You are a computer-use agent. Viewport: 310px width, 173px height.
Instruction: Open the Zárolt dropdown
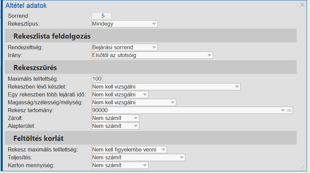coord(136,118)
